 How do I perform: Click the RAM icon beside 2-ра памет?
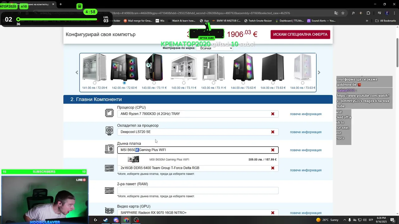coord(109,190)
